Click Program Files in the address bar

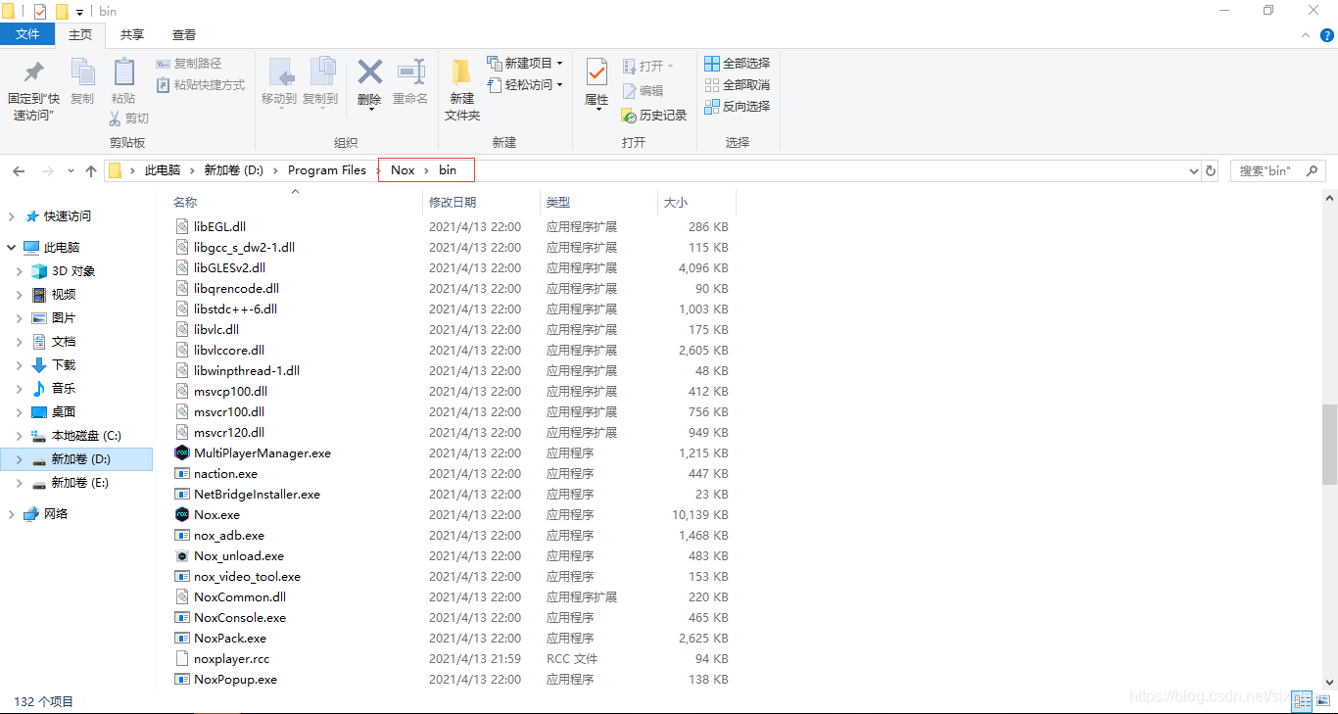(327, 170)
